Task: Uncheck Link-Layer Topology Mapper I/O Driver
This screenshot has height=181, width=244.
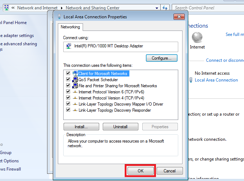Action: click(x=68, y=103)
